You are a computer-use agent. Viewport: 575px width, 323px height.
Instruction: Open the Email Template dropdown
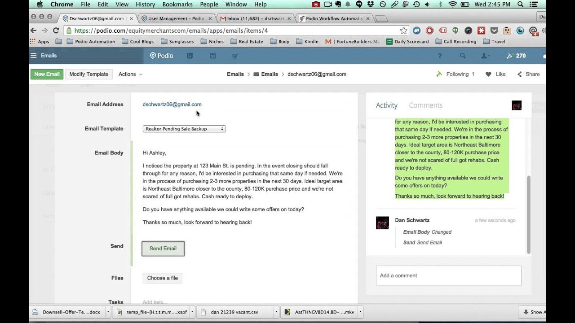tap(184, 129)
